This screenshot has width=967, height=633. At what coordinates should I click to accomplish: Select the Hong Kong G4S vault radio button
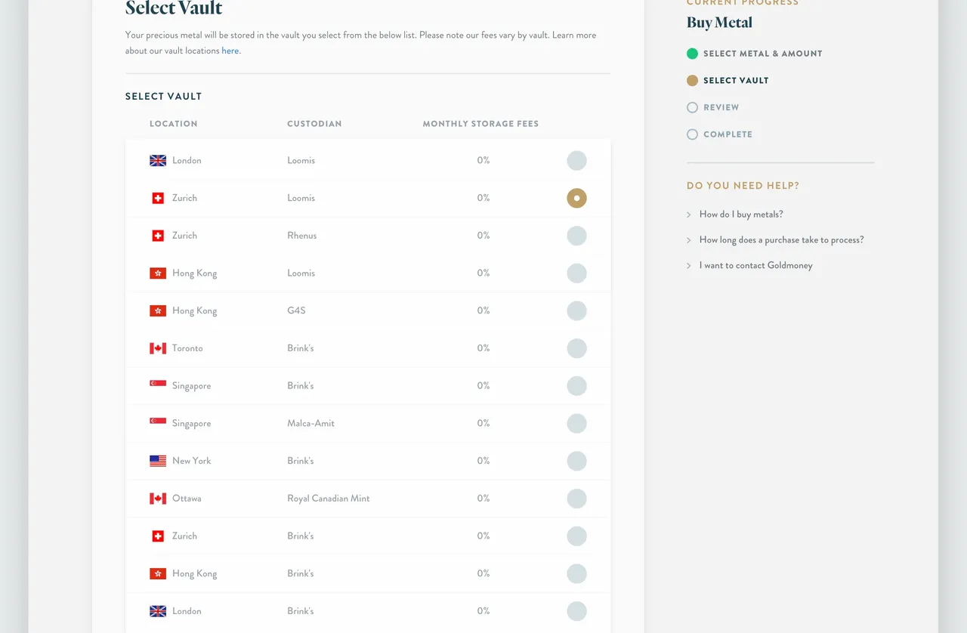click(x=576, y=310)
